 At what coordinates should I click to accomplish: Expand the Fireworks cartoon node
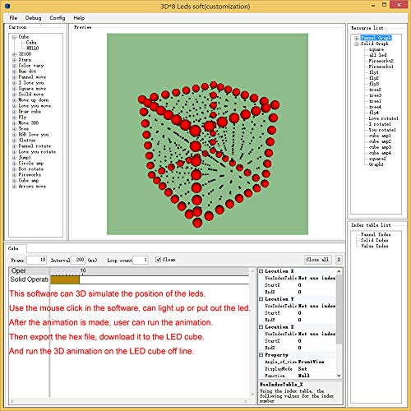(x=14, y=175)
